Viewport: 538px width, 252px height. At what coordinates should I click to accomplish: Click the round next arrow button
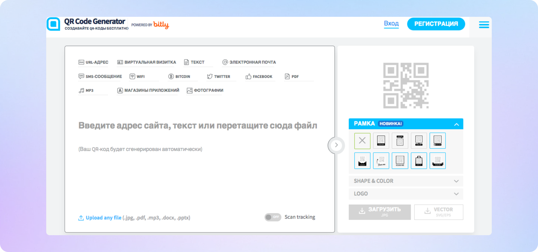[x=336, y=145]
